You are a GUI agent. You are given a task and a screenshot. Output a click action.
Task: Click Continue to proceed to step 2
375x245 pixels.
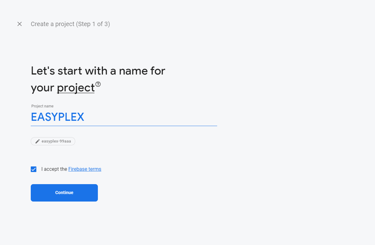click(64, 193)
